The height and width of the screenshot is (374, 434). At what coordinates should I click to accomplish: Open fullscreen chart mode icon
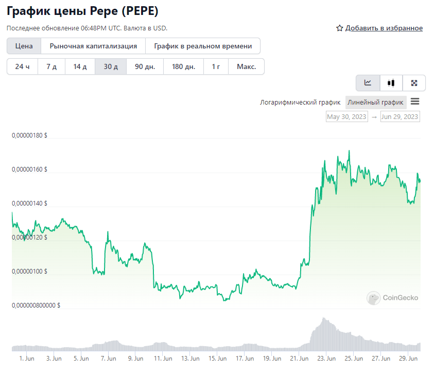click(414, 83)
